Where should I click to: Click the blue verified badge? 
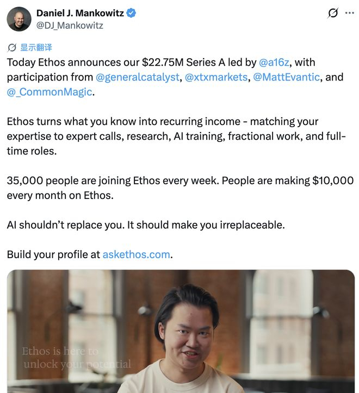[131, 13]
